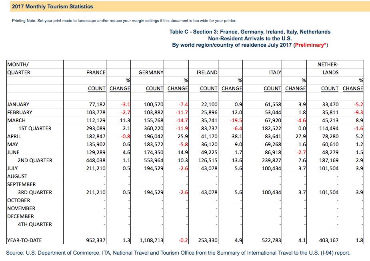Click the AUGUST row label

(17, 177)
